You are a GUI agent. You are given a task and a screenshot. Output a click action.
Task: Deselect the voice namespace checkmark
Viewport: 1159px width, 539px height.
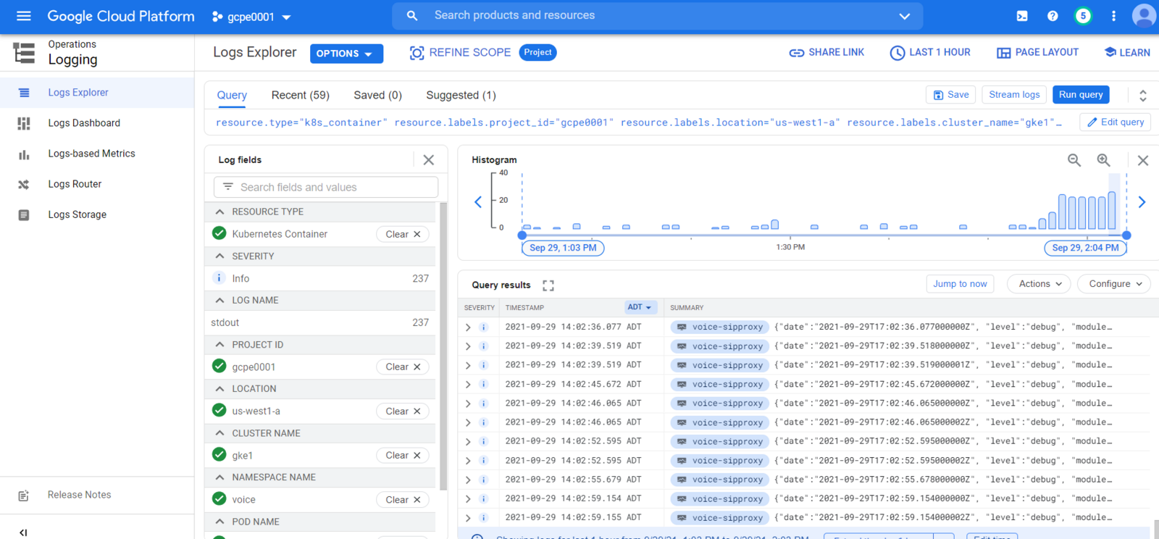click(219, 498)
